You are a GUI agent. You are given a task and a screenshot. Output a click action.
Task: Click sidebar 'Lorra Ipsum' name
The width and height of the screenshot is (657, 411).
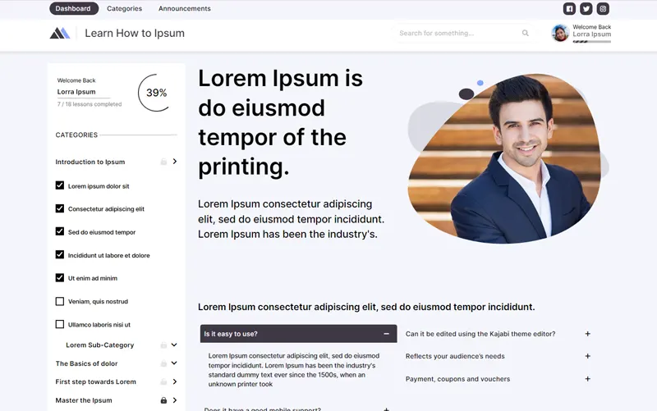pyautogui.click(x=76, y=92)
